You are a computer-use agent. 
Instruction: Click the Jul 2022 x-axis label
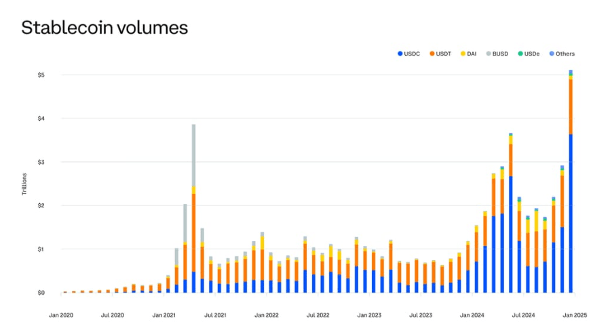pyautogui.click(x=318, y=315)
